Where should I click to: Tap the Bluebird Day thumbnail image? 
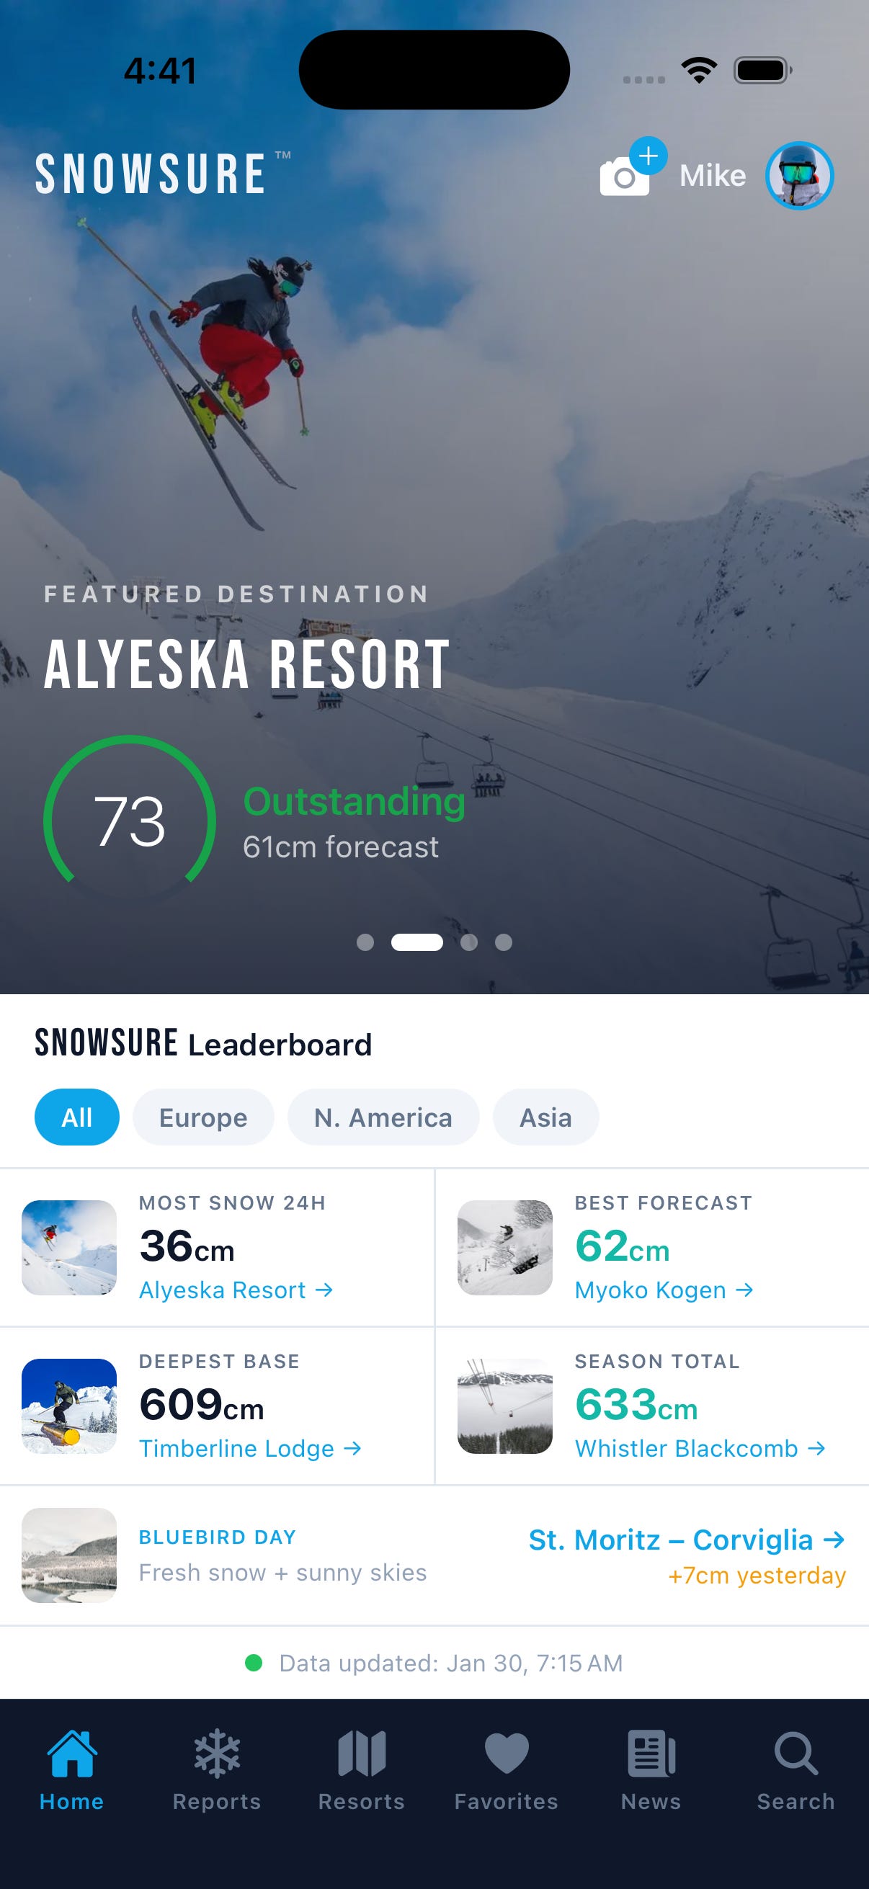pyautogui.click(x=69, y=1555)
